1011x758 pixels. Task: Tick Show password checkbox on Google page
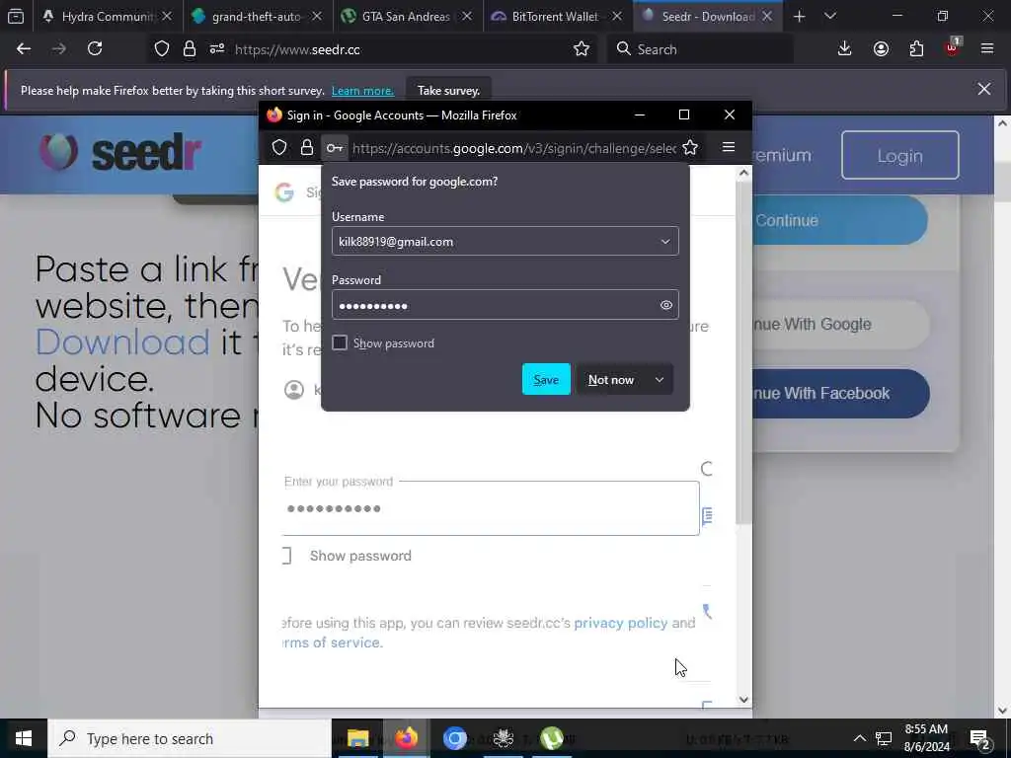(x=286, y=555)
